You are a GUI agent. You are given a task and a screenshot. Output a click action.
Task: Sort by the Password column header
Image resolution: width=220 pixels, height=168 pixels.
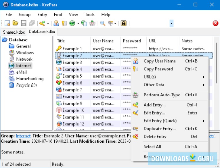tap(133, 41)
